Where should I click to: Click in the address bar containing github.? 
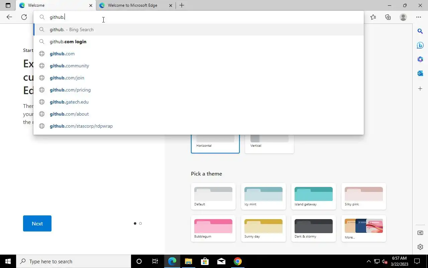(x=199, y=17)
